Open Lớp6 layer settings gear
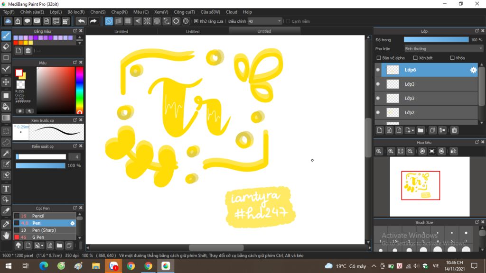This screenshot has width=486, height=273. coord(473,70)
